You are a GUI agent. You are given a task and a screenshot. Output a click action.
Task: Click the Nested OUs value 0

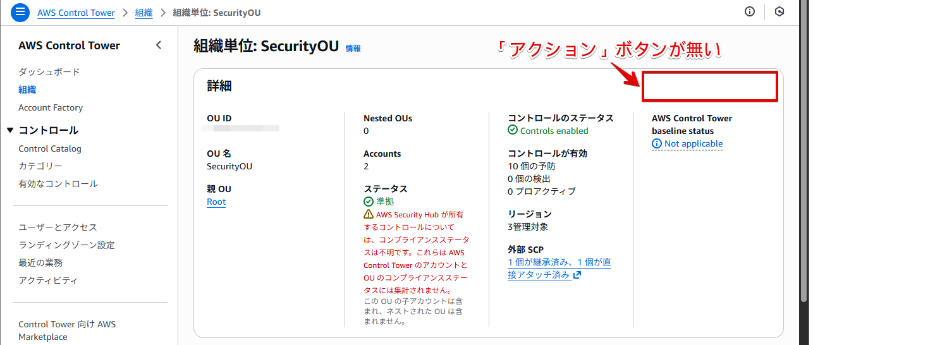[366, 131]
